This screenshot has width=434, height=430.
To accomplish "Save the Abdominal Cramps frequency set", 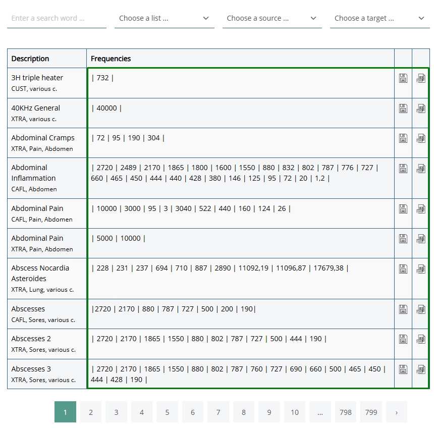I will click(x=403, y=138).
